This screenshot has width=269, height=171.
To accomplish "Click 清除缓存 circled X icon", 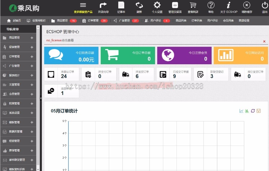I will pos(247,5).
